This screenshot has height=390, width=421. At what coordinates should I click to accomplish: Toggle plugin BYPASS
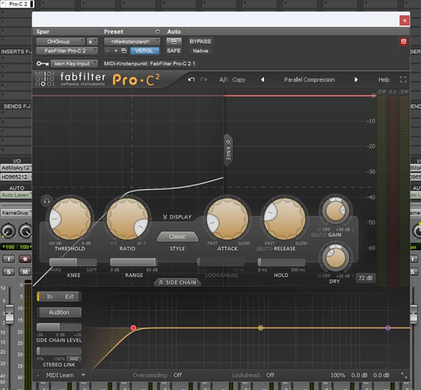pyautogui.click(x=200, y=42)
